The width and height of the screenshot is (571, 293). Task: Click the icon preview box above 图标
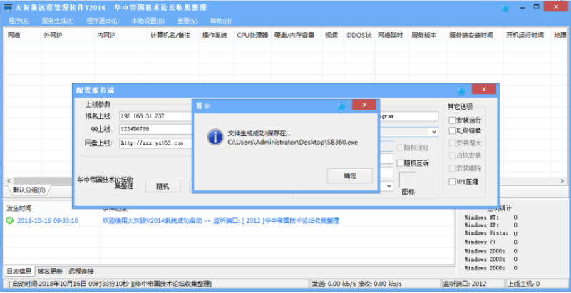407,179
